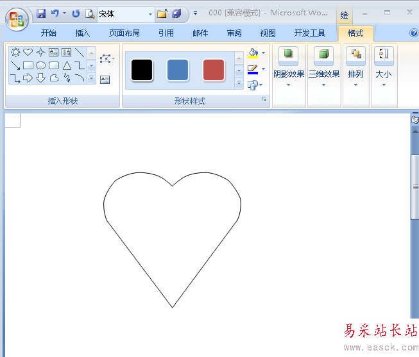This screenshot has height=357, width=419.
Task: Select the rounded rectangle shape
Action: click(x=54, y=65)
